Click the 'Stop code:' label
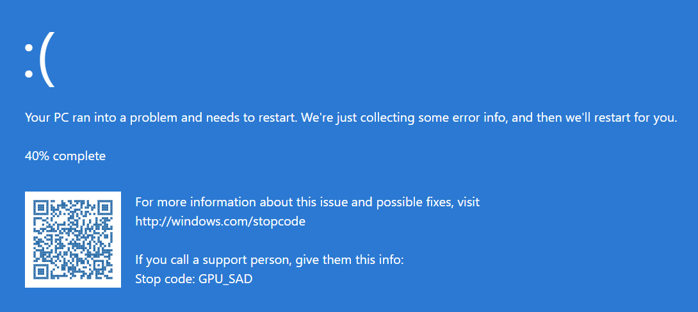Screen dimensions: 698x312 pyautogui.click(x=165, y=280)
